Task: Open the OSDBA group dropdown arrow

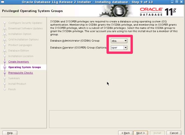Action: pos(126,41)
